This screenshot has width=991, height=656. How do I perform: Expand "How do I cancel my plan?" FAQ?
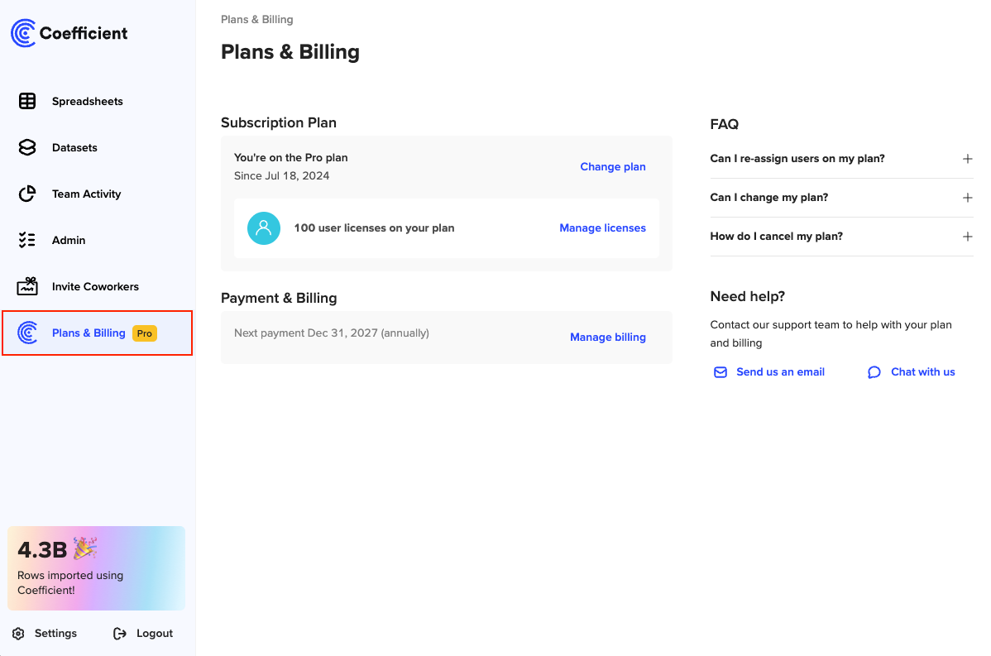click(967, 237)
